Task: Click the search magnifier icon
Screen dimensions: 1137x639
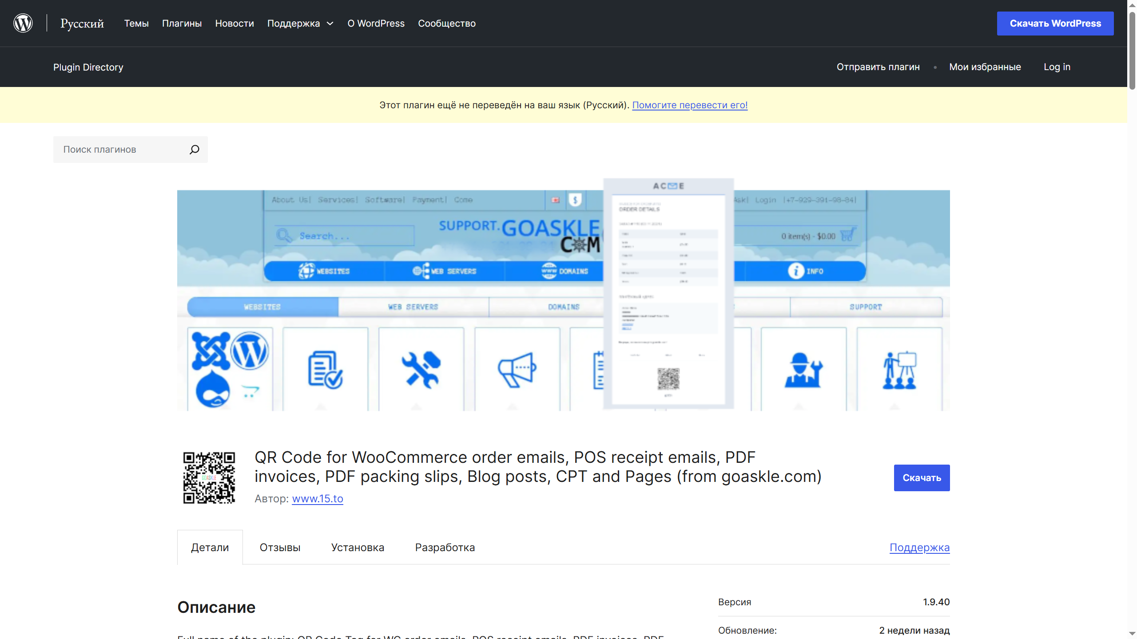Action: click(x=194, y=150)
